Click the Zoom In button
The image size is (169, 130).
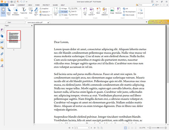tap(73, 12)
